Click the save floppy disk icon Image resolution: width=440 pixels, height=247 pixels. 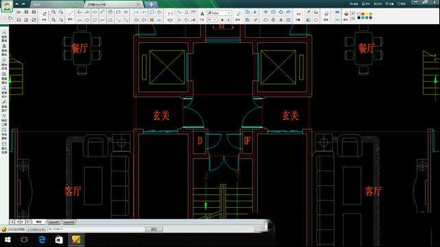pos(26,12)
